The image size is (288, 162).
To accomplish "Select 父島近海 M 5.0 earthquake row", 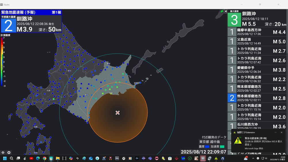I will coord(257,41).
